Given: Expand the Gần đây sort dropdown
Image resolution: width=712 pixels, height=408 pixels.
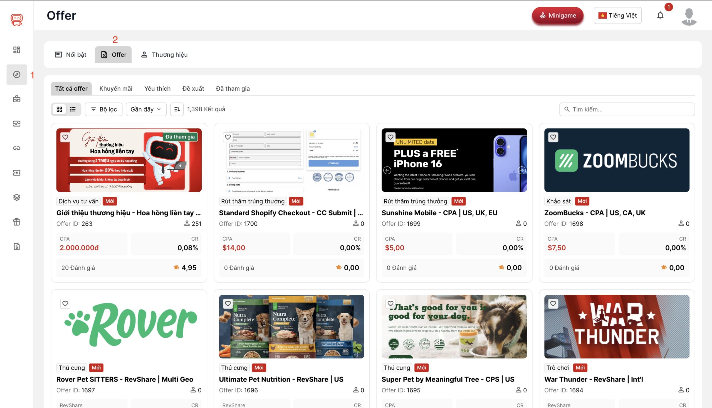Looking at the screenshot, I should (146, 109).
